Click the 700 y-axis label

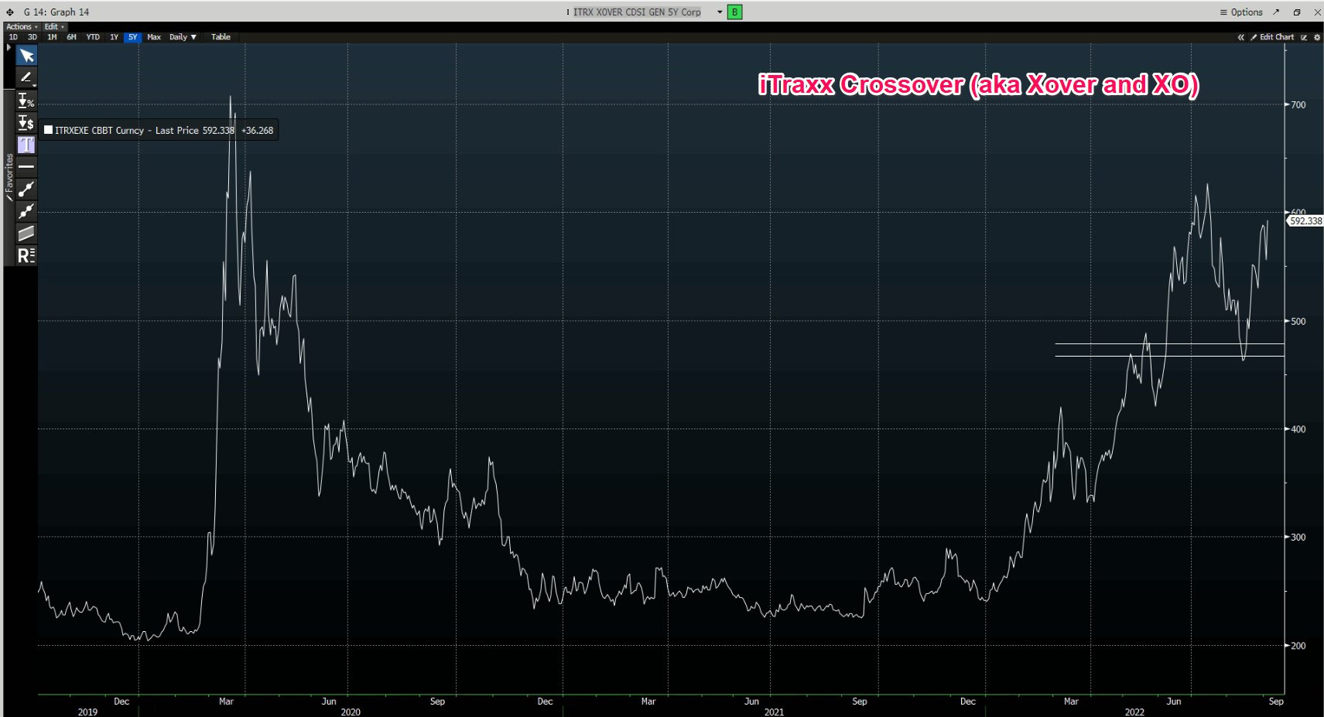pos(1297,104)
